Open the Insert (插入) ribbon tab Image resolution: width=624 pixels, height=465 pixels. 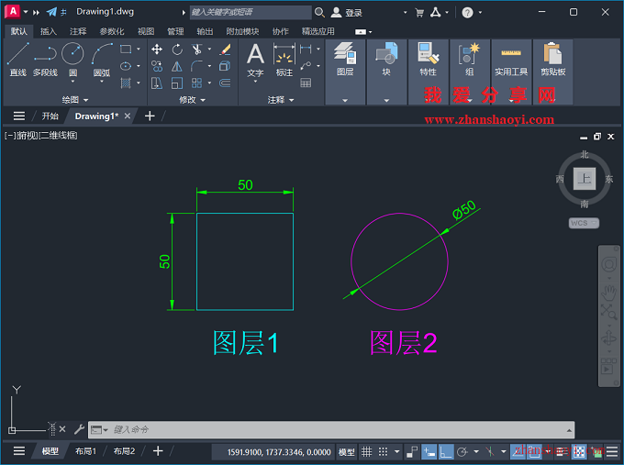(48, 31)
